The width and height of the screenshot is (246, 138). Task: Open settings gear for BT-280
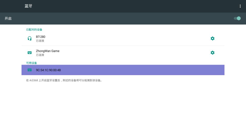pos(212,39)
